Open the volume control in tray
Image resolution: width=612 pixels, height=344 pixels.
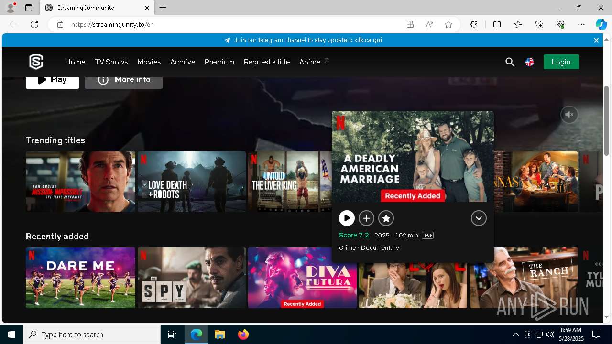tap(550, 334)
